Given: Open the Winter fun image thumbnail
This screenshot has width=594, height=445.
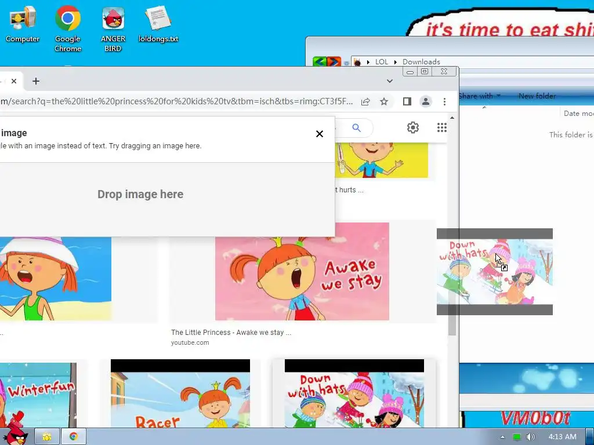Looking at the screenshot, I should (x=38, y=395).
